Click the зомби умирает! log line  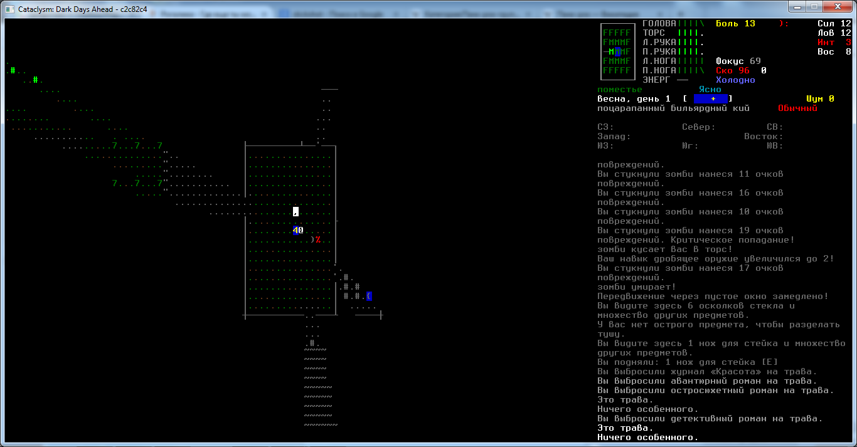pos(637,287)
